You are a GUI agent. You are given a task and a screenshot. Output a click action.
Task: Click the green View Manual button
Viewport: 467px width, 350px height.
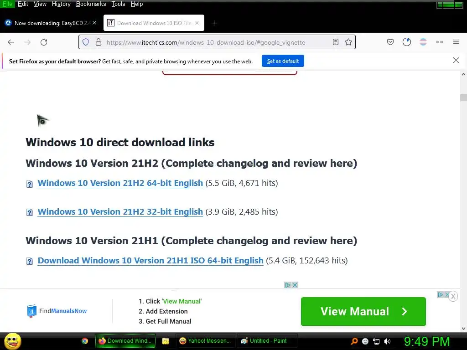click(363, 311)
